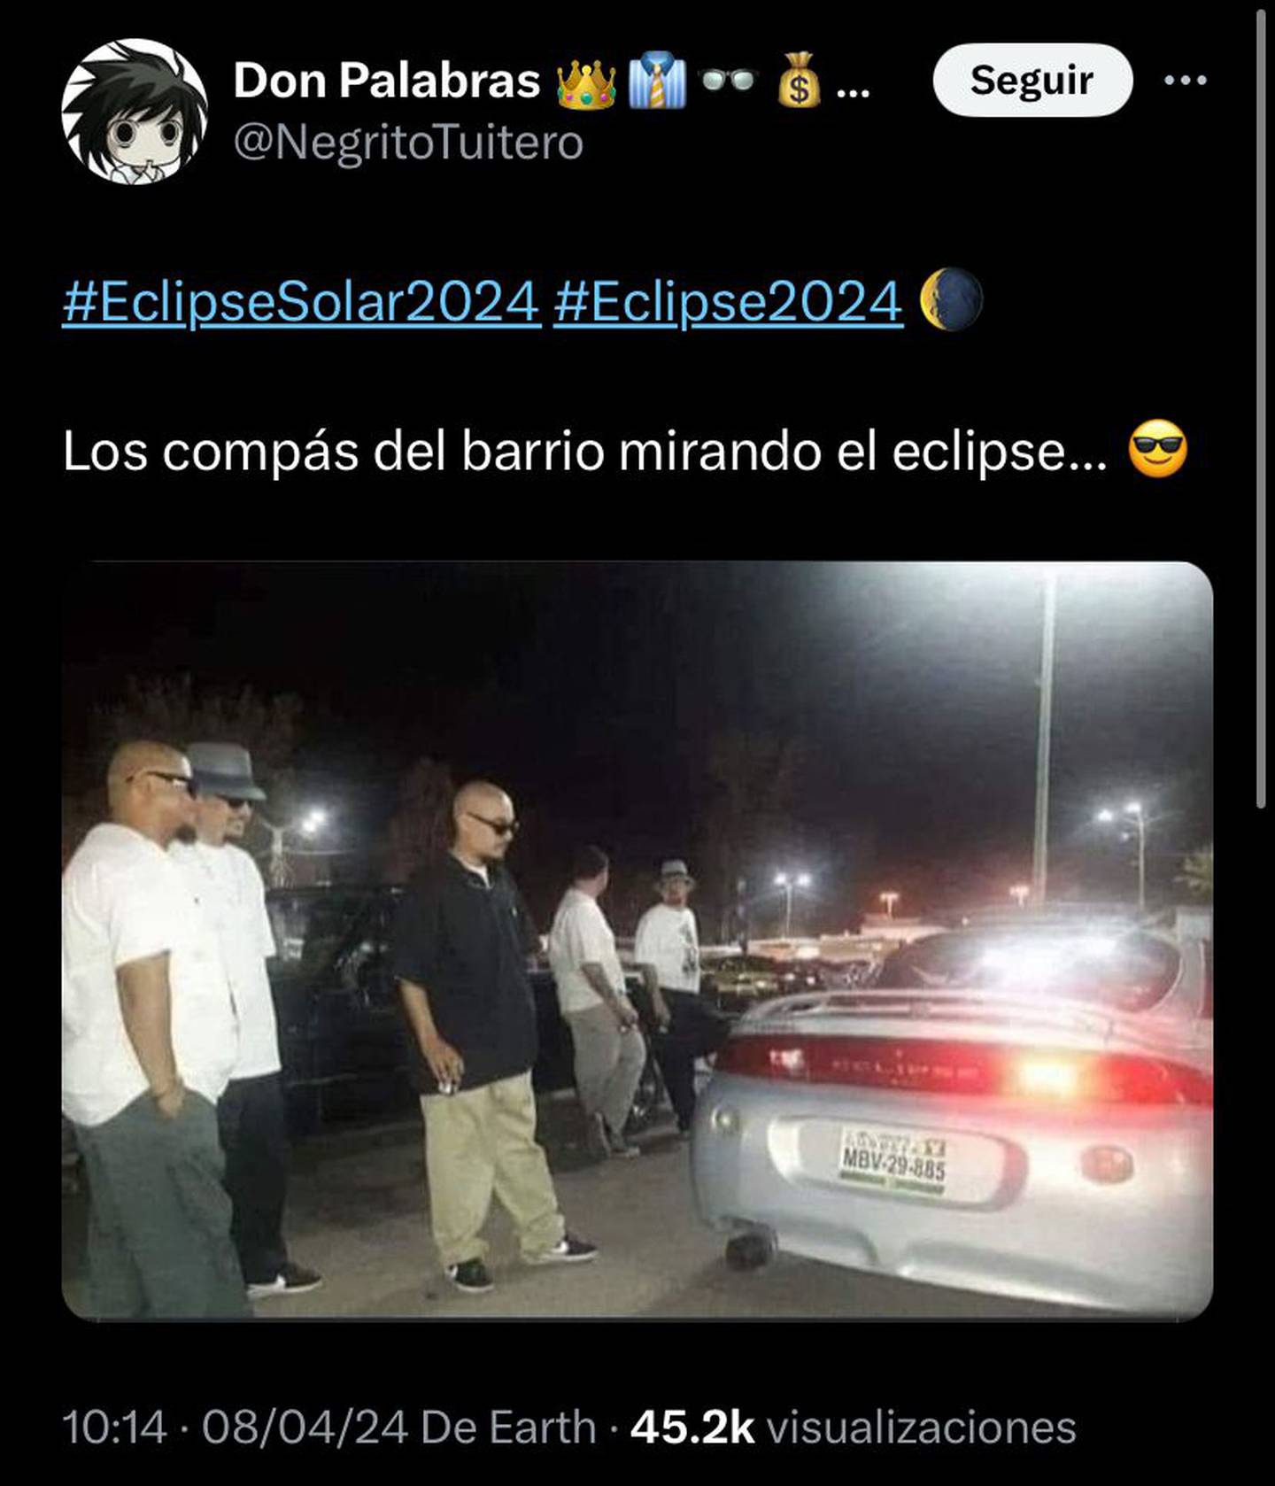This screenshot has width=1275, height=1486.
Task: Click the crown emoji in the name
Action: click(x=586, y=82)
